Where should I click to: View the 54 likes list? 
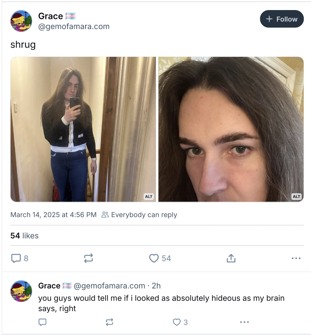tap(24, 236)
